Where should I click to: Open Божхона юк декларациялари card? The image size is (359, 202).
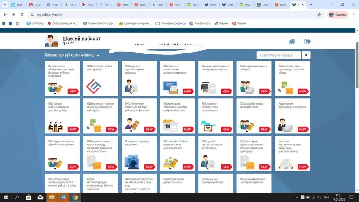click(216, 183)
